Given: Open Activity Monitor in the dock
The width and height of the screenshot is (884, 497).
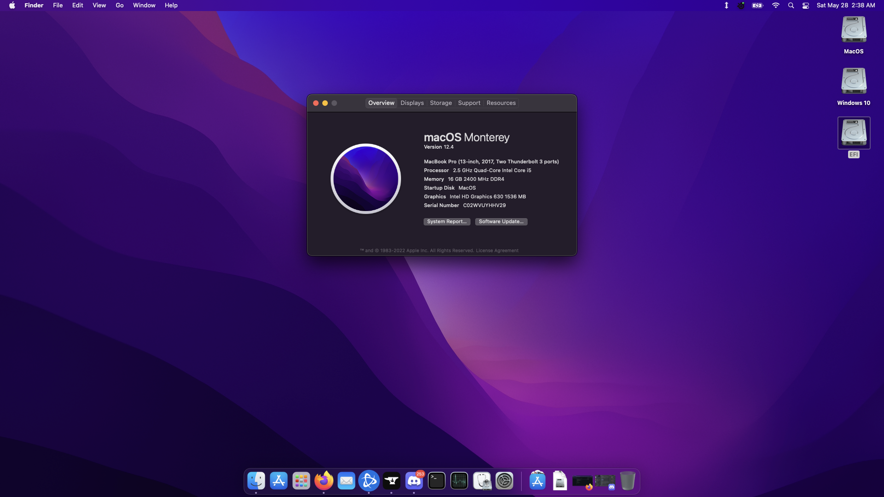Looking at the screenshot, I should click(x=459, y=481).
